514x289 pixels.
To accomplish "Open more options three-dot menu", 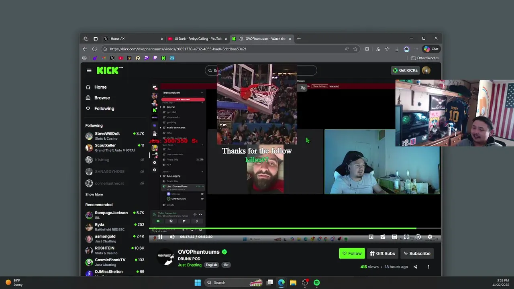I will (x=428, y=267).
